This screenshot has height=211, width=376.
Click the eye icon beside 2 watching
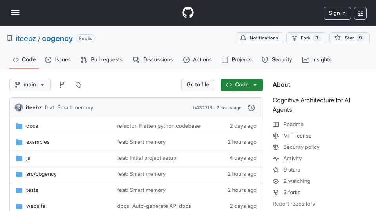pyautogui.click(x=276, y=181)
